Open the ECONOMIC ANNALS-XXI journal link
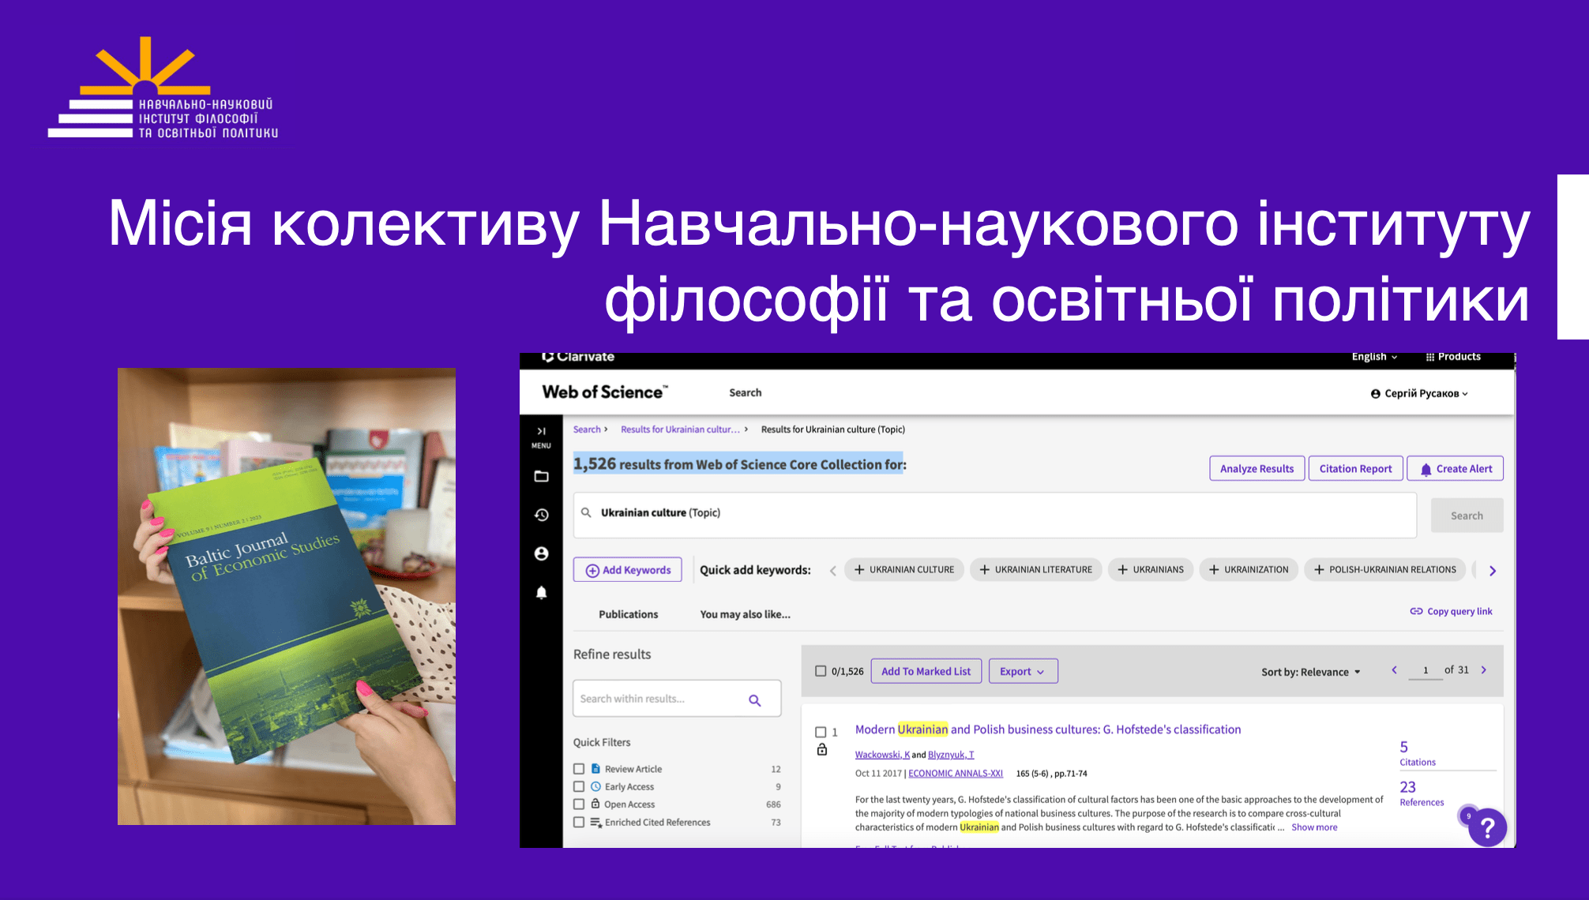Image resolution: width=1589 pixels, height=900 pixels. pyautogui.click(x=956, y=773)
